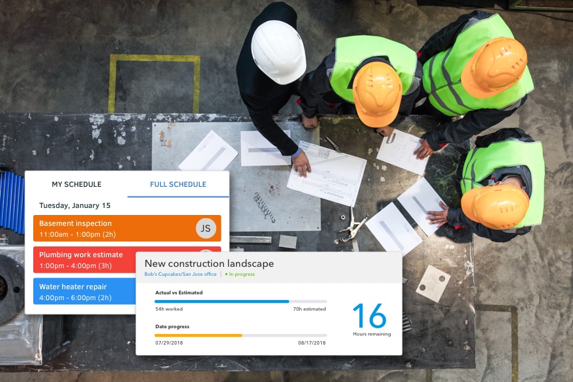Open Bob's Cupcakes/San Jose office link
The image size is (573, 382).
[x=180, y=275]
